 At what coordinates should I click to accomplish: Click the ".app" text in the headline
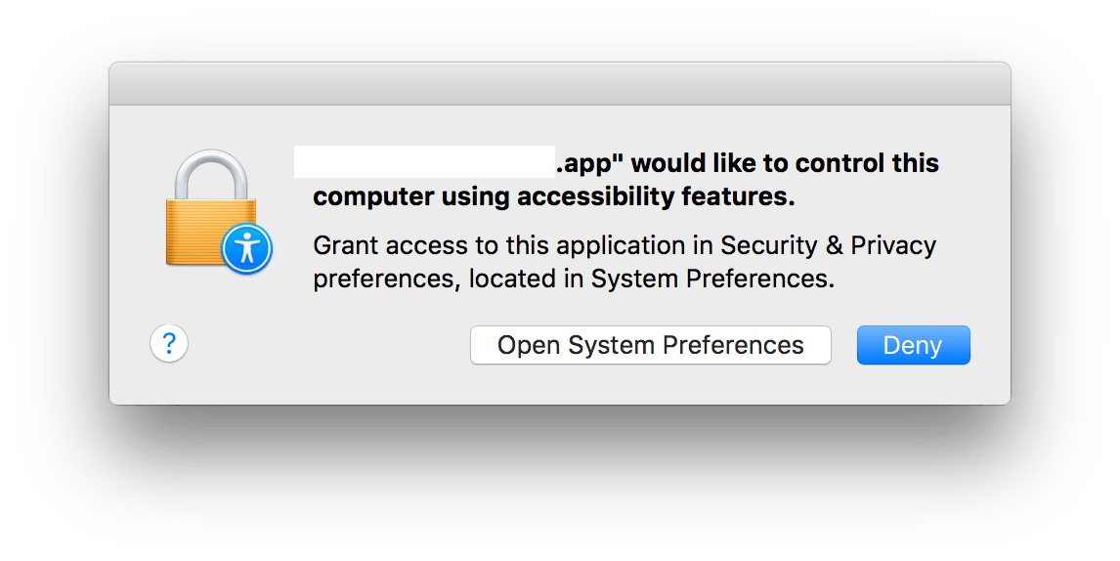589,163
